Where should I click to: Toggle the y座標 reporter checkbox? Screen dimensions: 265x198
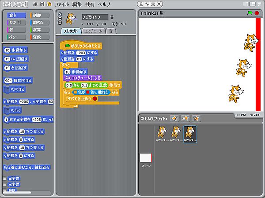(x=4, y=184)
